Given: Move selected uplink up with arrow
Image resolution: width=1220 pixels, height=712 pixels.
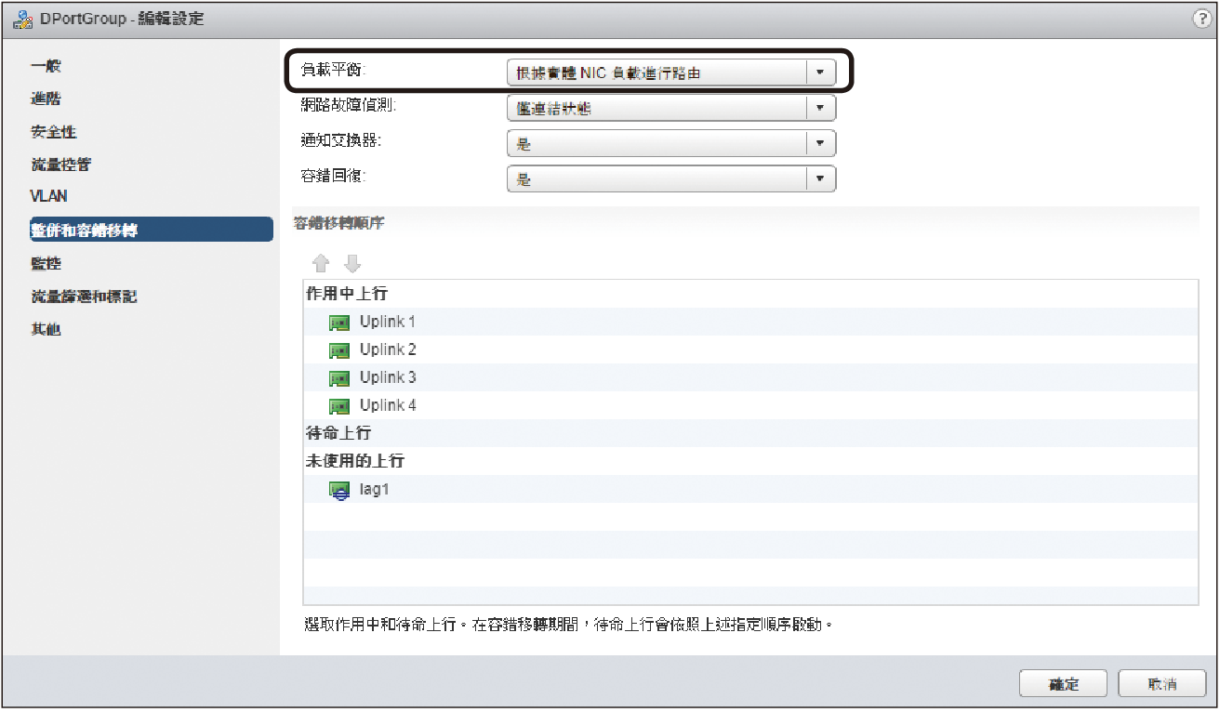Looking at the screenshot, I should (x=321, y=264).
